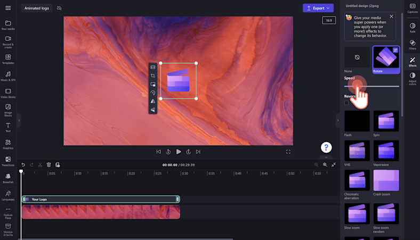Image resolution: width=420 pixels, height=240 pixels.
Task: Flip horizontal via floating toolbar
Action: click(153, 101)
